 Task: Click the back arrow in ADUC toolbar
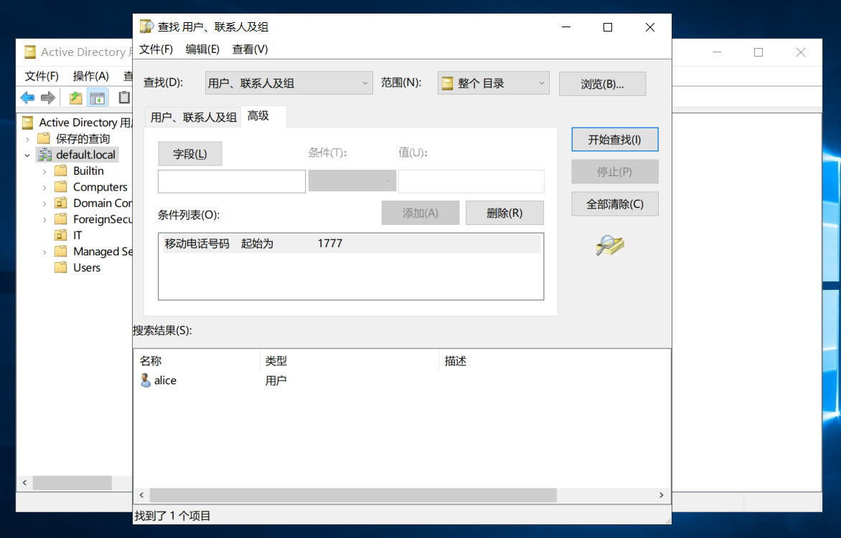tap(27, 98)
